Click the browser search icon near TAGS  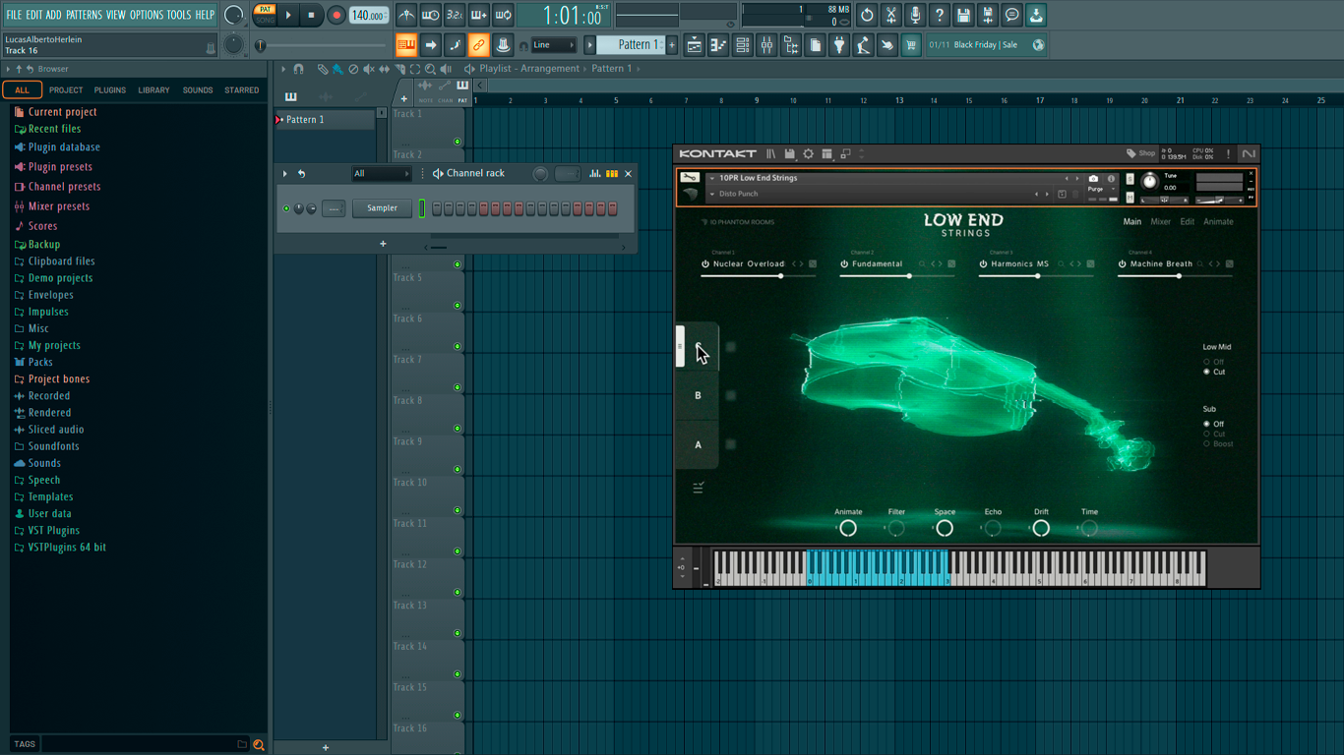[x=259, y=745]
